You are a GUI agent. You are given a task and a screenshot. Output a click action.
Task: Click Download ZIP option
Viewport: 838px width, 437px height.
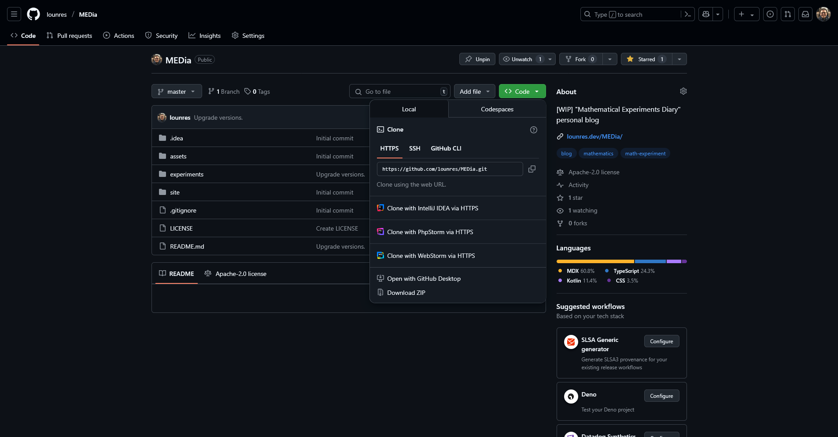[x=406, y=293]
